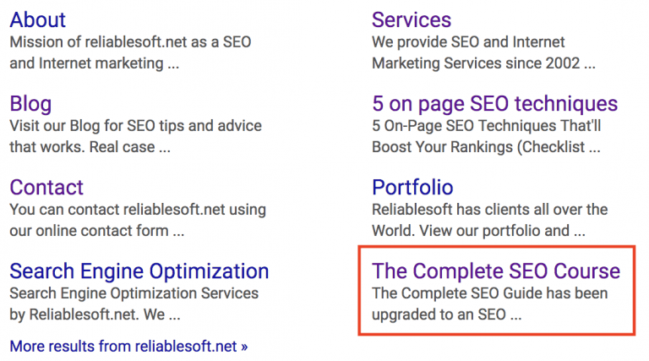
Task: Click the Contact sitelink title
Action: [46, 188]
